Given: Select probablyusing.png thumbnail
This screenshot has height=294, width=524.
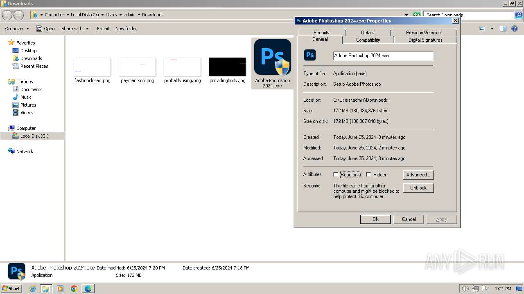Looking at the screenshot, I should click(x=182, y=67).
